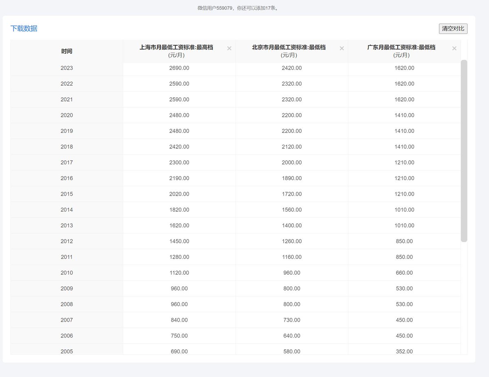Click Beijing value 2320.00 in 2021 row

click(292, 99)
